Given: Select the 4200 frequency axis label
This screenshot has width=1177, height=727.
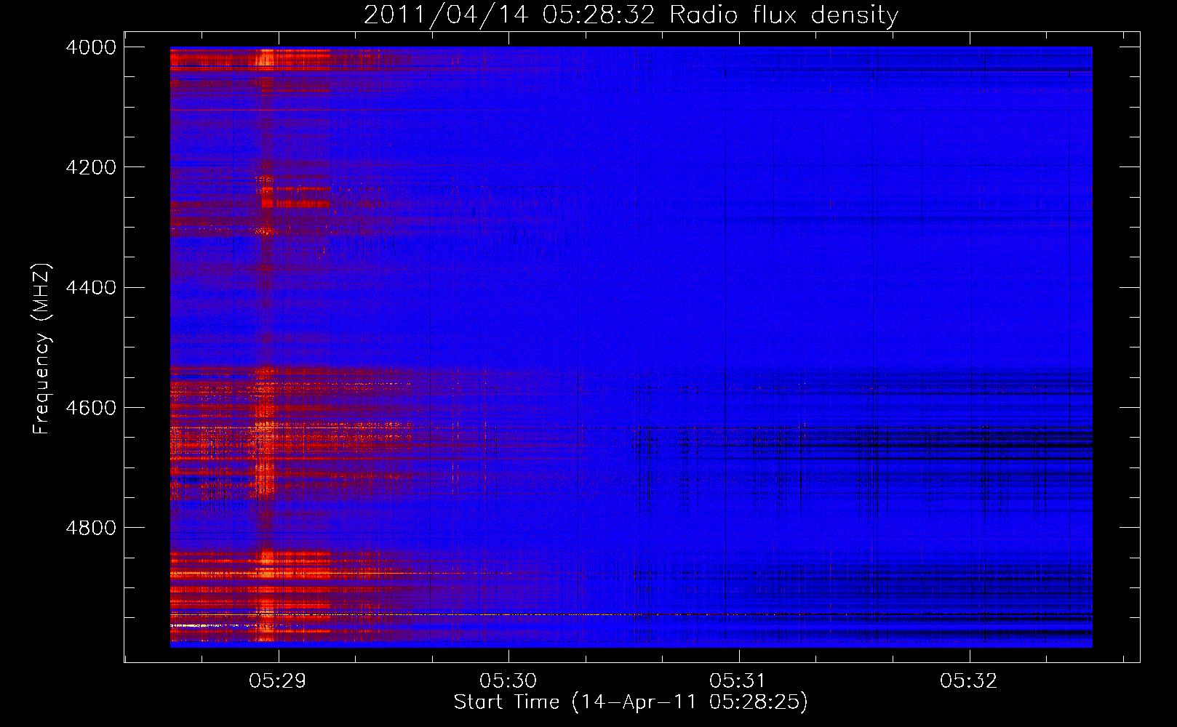Looking at the screenshot, I should [91, 167].
